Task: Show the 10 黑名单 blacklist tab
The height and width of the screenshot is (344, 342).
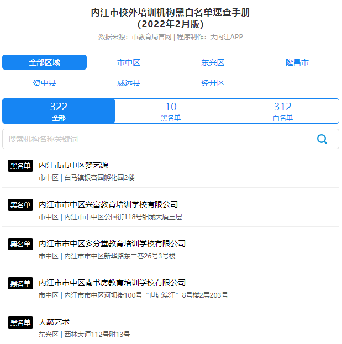Action: pos(171,111)
